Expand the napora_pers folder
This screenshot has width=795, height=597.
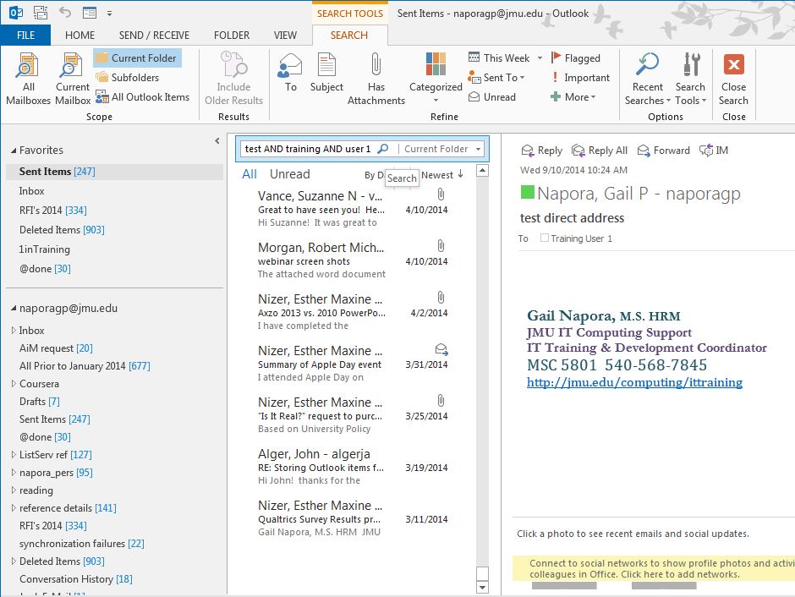[x=14, y=473]
